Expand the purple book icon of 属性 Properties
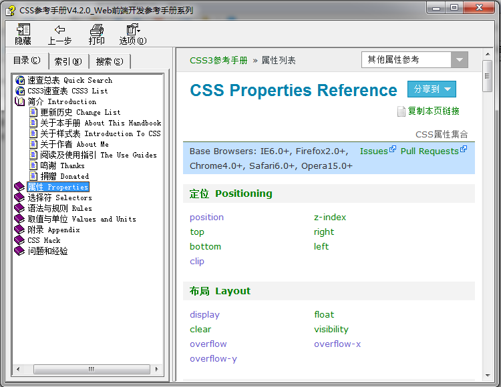This screenshot has width=501, height=387. point(19,187)
